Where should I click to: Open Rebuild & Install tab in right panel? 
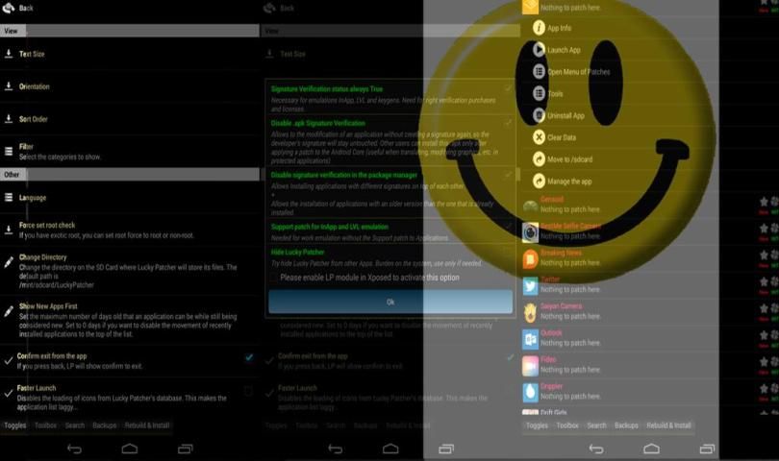[x=668, y=425]
